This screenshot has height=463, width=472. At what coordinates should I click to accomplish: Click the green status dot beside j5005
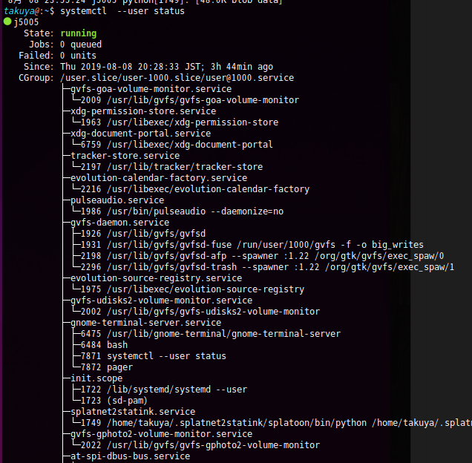click(7, 22)
